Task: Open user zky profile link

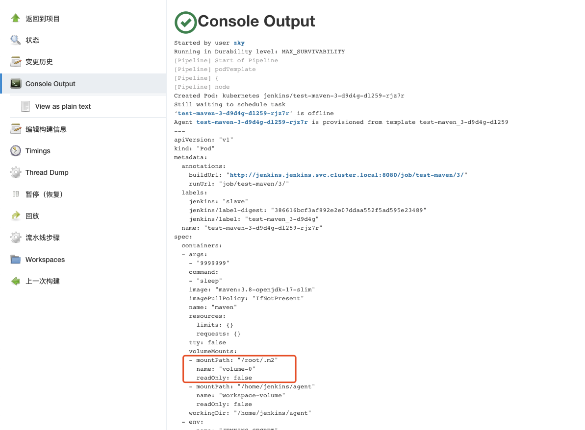Action: (239, 43)
